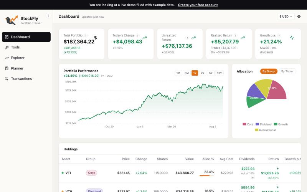Click the pink Core pie slice
307x192 pixels.
tap(277, 91)
